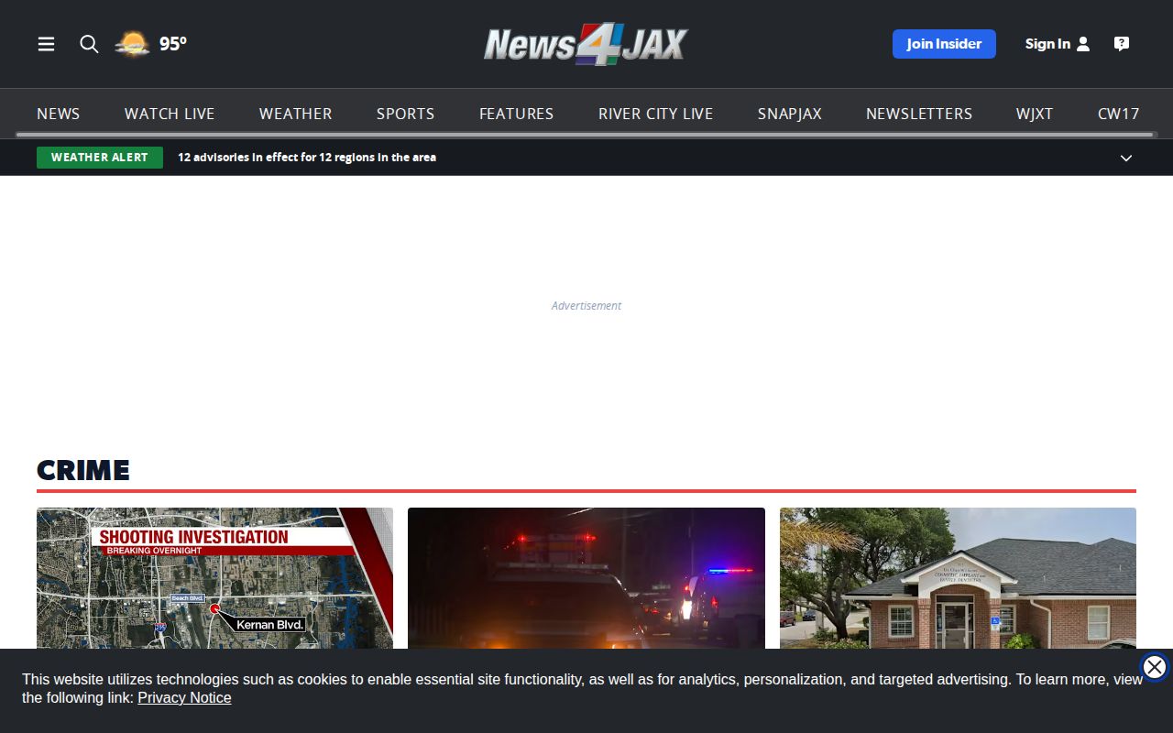This screenshot has height=733, width=1173.
Task: Open the NEWSLETTERS page
Action: point(919,114)
